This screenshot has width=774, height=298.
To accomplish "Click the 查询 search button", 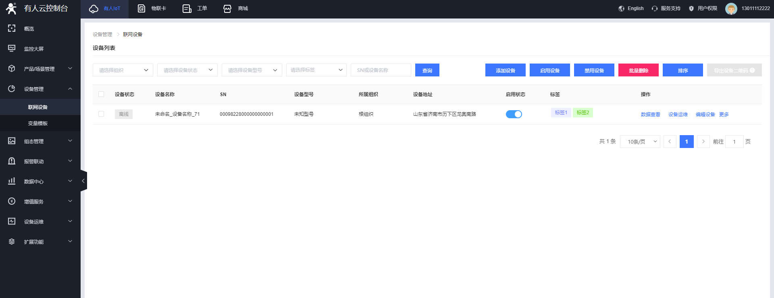I will [427, 70].
